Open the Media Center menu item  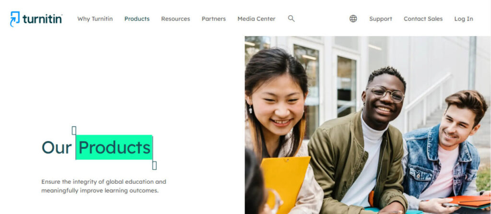(x=256, y=19)
